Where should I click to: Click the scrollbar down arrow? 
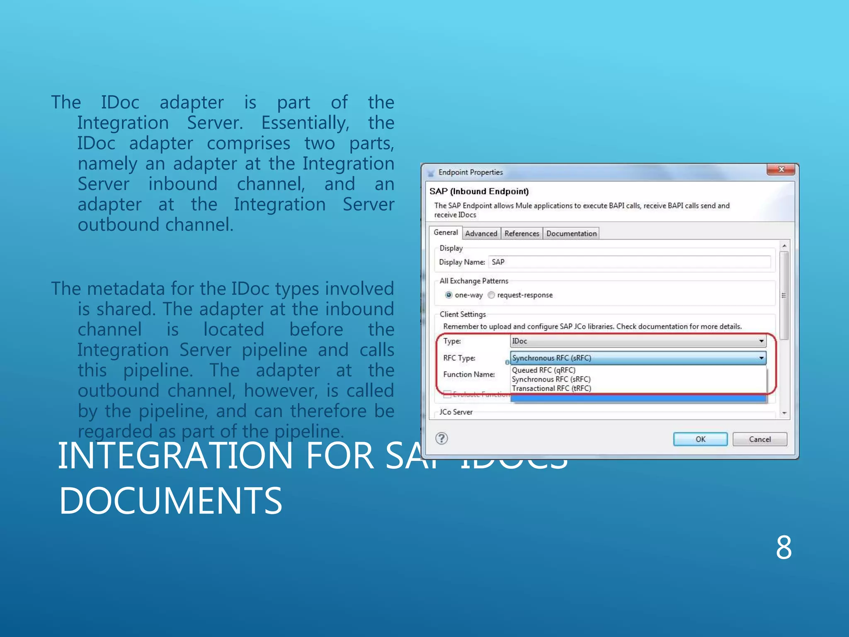point(784,413)
